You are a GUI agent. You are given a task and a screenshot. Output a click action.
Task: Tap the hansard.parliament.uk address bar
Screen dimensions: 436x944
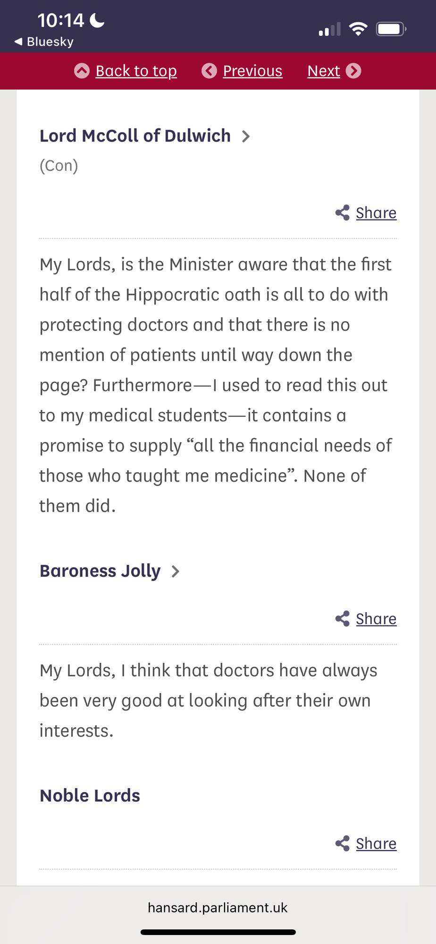218,908
